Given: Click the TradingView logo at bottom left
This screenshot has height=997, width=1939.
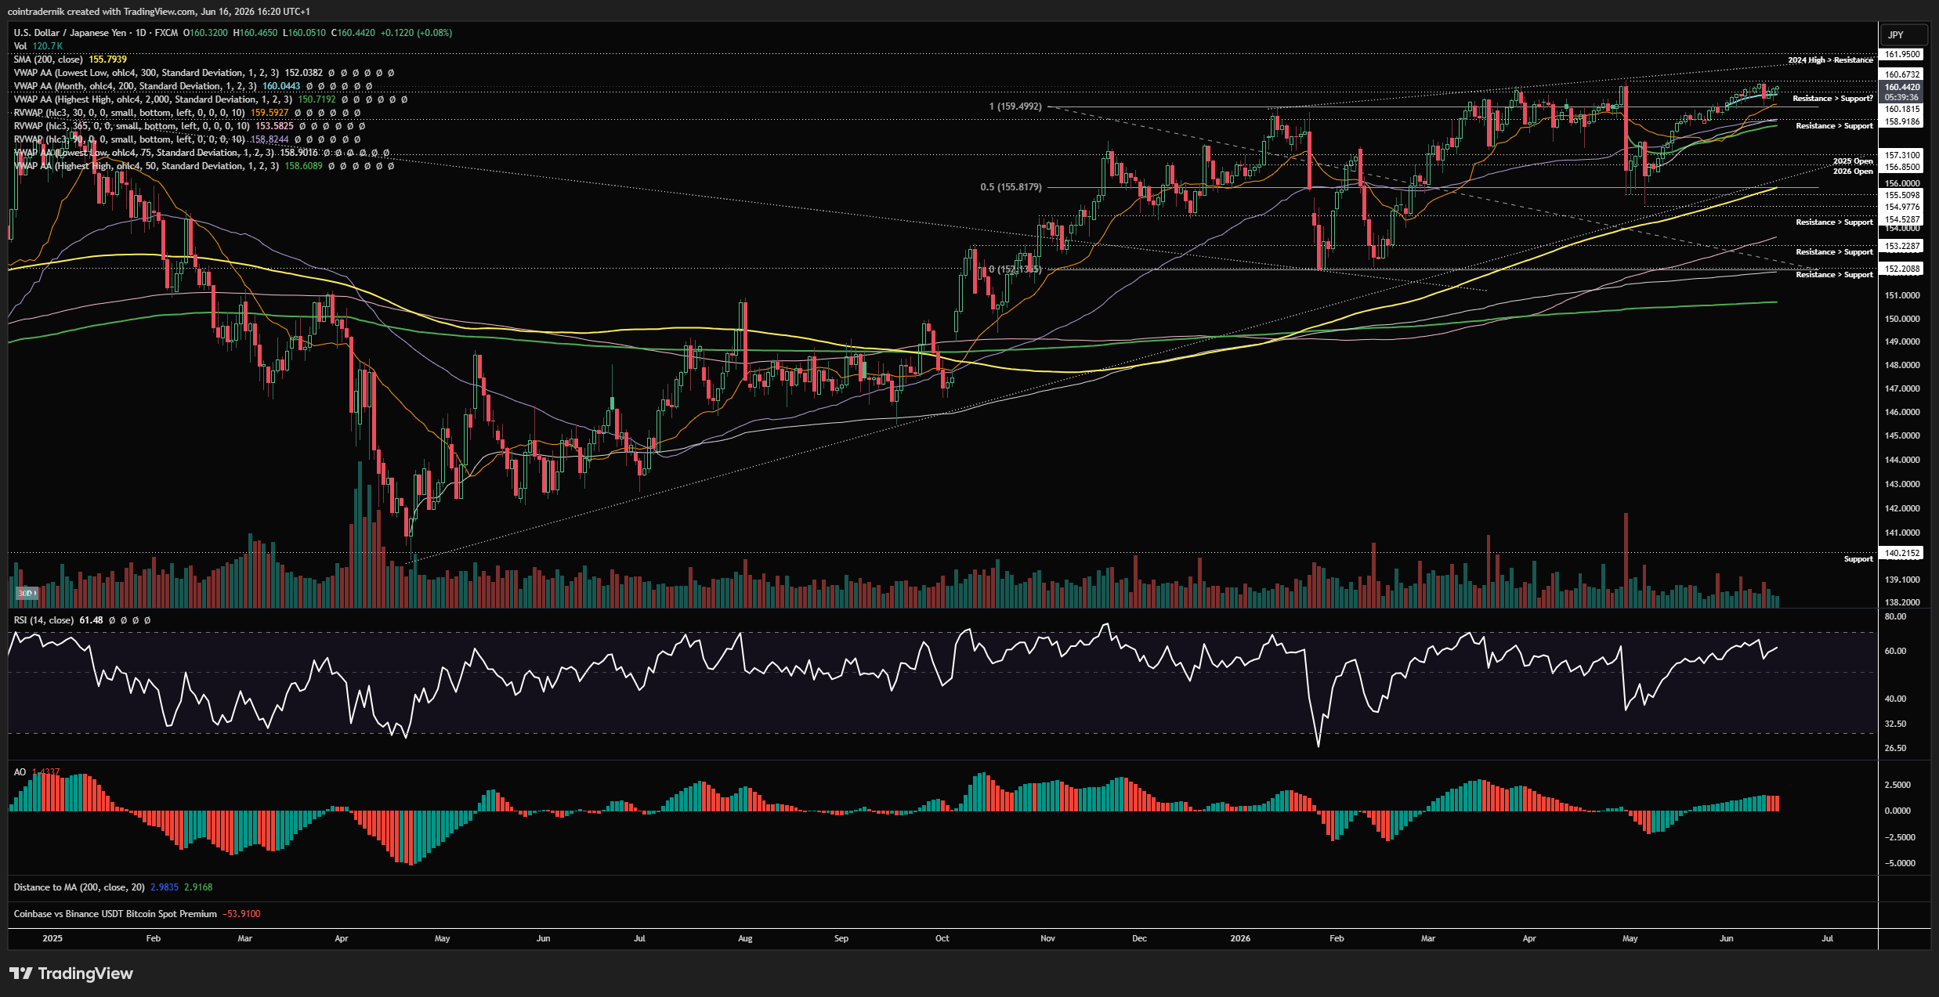Looking at the screenshot, I should point(71,974).
